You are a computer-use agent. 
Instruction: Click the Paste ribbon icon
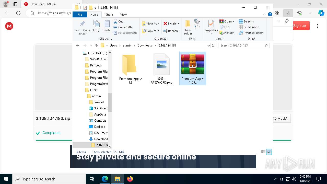point(107,26)
